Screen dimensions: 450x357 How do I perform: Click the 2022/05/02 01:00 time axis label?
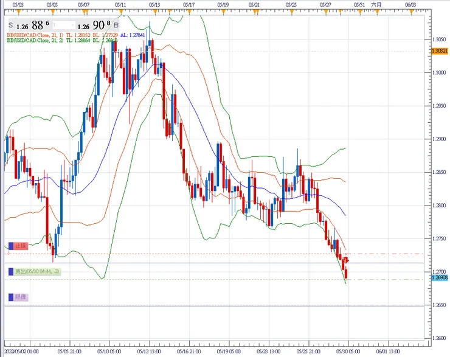point(21,352)
